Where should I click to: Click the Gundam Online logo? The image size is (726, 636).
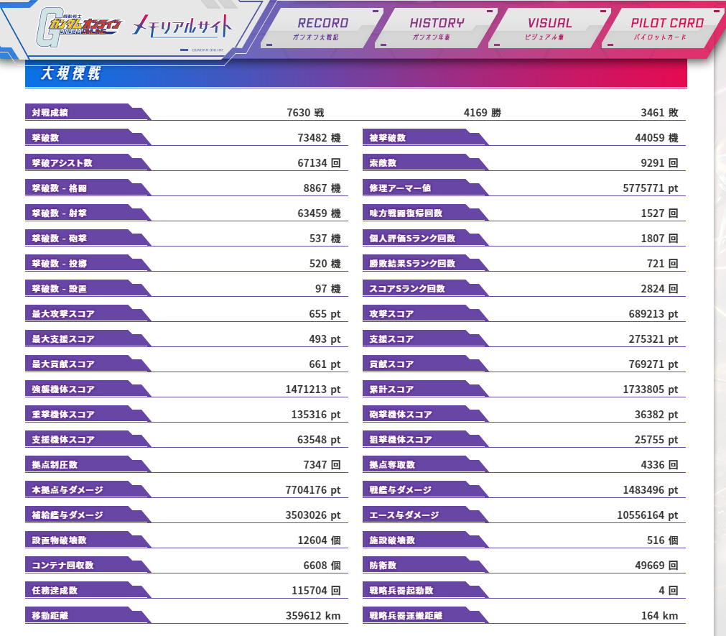point(79,27)
